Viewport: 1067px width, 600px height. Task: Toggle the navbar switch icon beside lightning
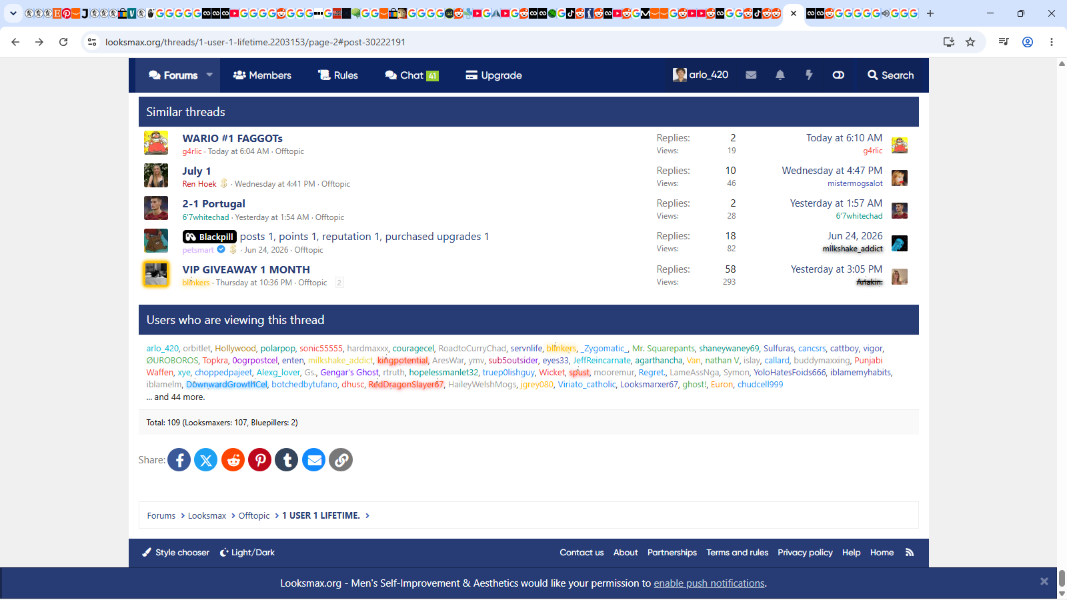(838, 75)
